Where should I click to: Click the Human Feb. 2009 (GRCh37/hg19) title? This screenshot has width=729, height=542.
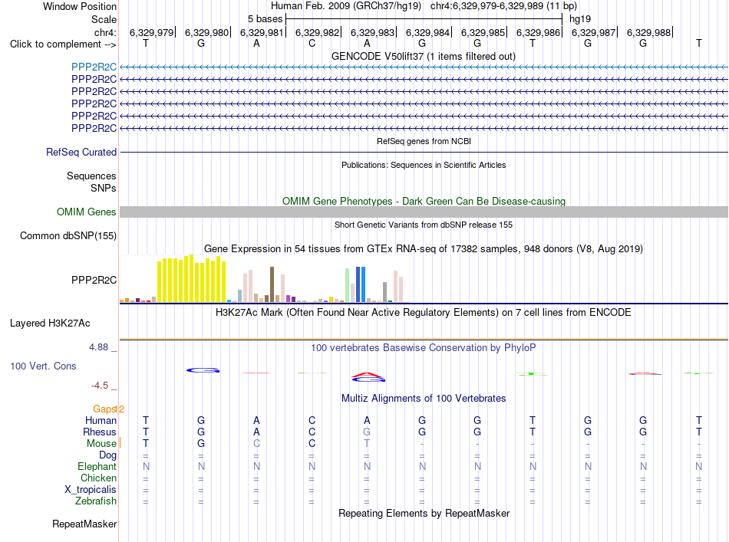point(346,6)
